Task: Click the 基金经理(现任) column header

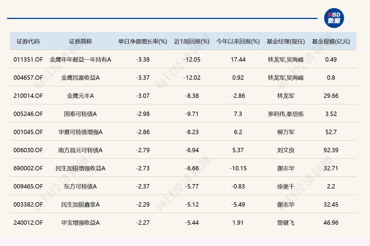Action: coord(286,41)
